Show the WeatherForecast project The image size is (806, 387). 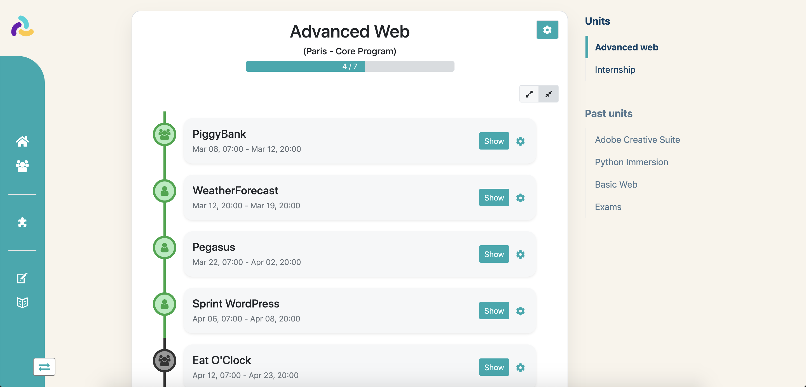click(x=494, y=198)
